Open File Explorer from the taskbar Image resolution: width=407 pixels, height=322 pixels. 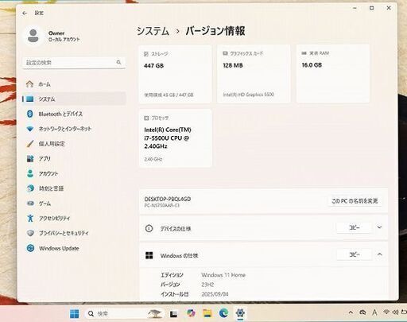pos(207,313)
